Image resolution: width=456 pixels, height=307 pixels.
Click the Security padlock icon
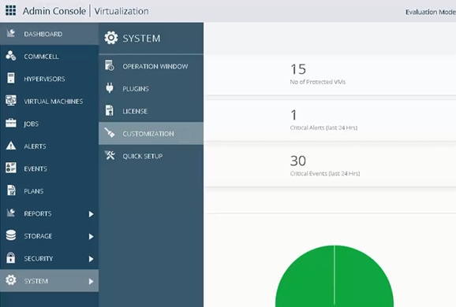[x=11, y=257]
